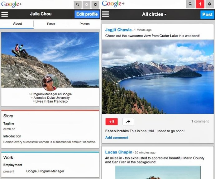Click the 'Work' card heading
Viewport: 215px width, 179px height.
8,158
